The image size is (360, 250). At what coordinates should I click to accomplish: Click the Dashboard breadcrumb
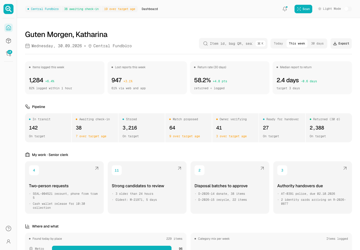(x=150, y=9)
